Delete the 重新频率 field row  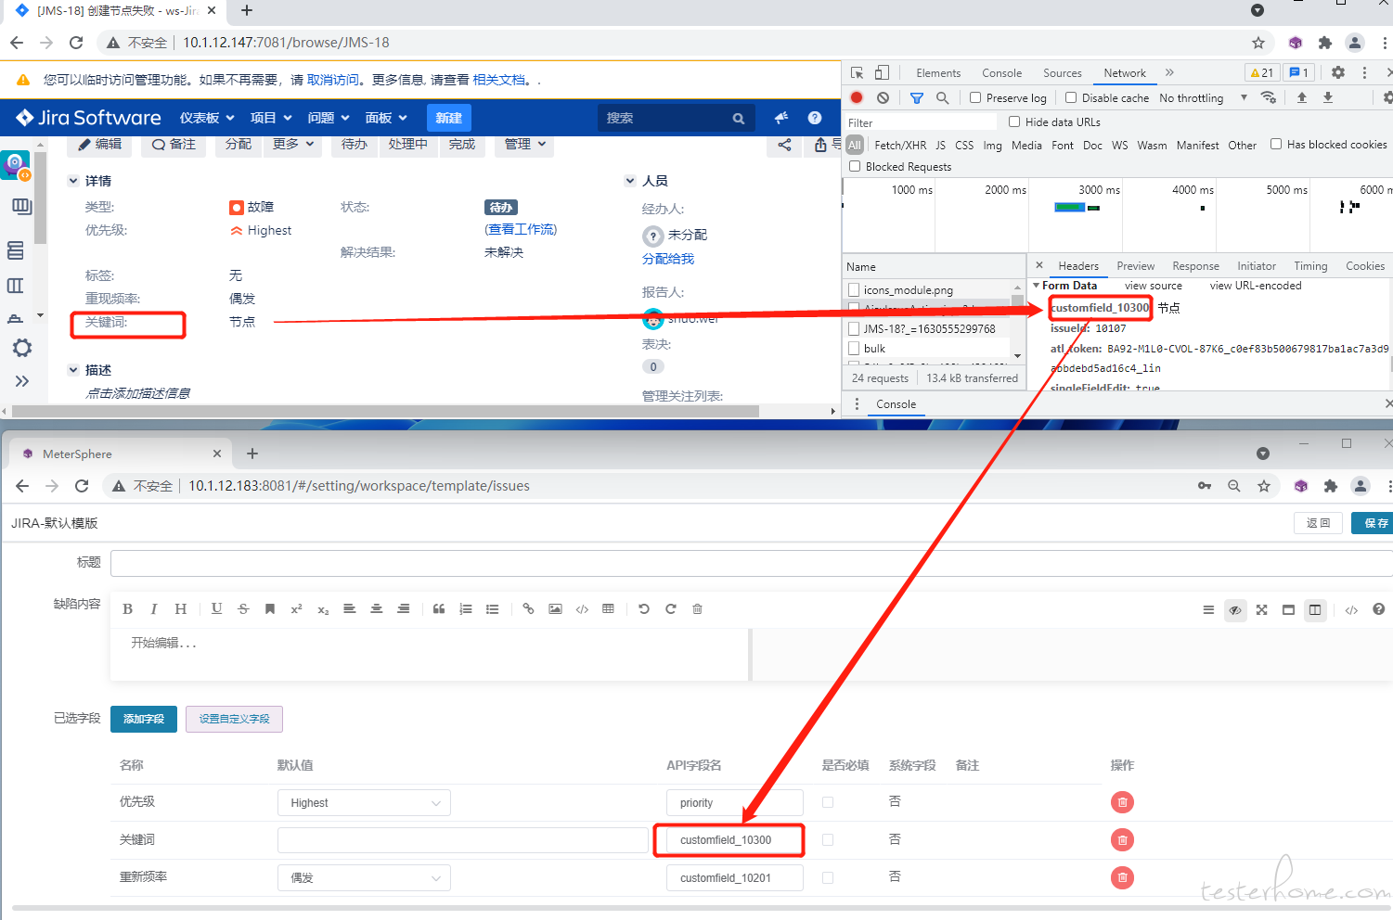click(x=1122, y=877)
